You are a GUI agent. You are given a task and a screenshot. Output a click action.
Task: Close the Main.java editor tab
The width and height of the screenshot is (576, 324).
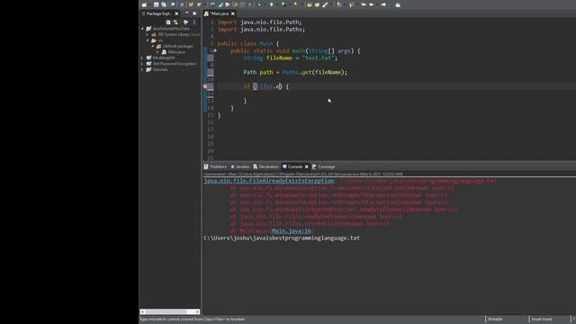click(x=232, y=13)
